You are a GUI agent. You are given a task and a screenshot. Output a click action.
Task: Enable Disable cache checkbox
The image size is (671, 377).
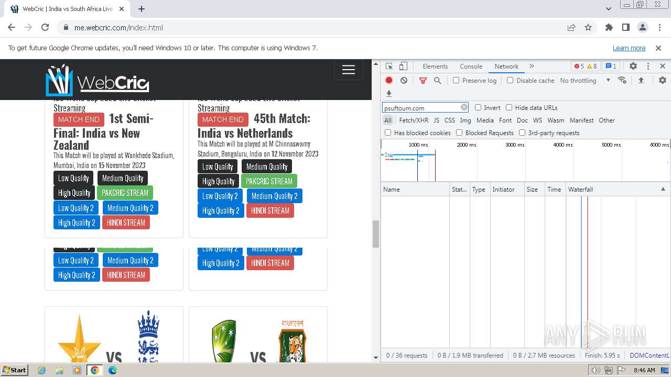[x=510, y=80]
